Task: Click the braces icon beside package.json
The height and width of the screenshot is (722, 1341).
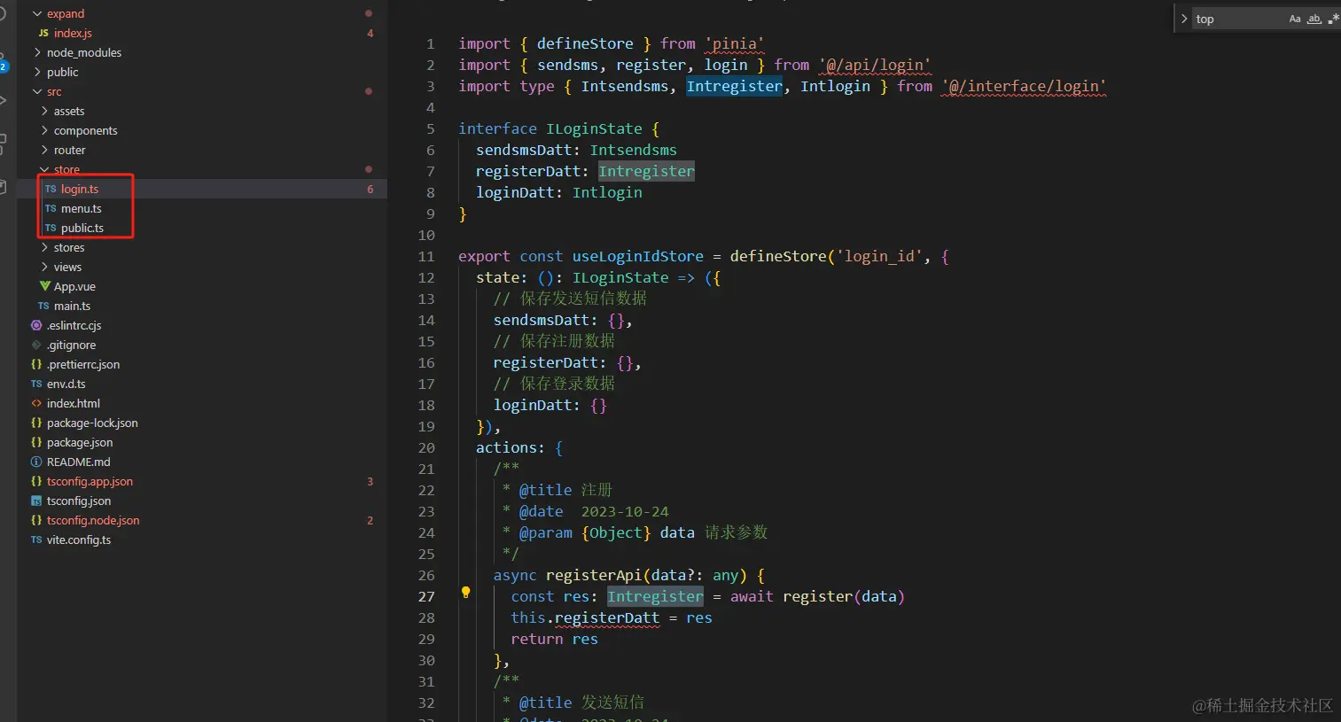Action: point(36,442)
